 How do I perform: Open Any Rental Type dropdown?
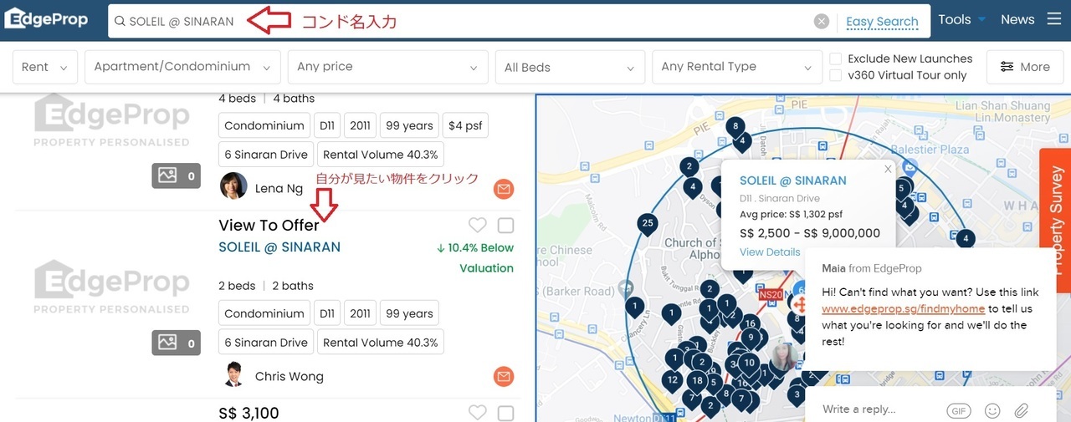pyautogui.click(x=736, y=67)
